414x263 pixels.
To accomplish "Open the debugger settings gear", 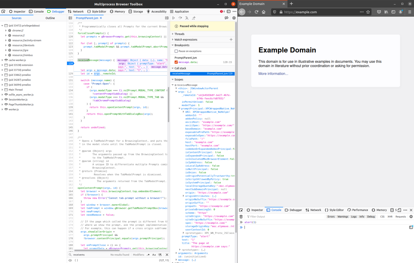I will pos(234,18).
